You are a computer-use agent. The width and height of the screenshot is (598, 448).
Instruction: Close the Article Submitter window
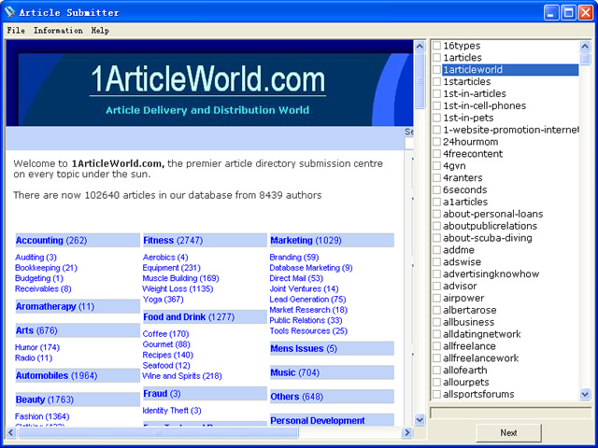pos(586,12)
